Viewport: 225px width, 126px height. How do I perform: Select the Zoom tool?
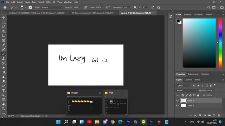point(4,109)
